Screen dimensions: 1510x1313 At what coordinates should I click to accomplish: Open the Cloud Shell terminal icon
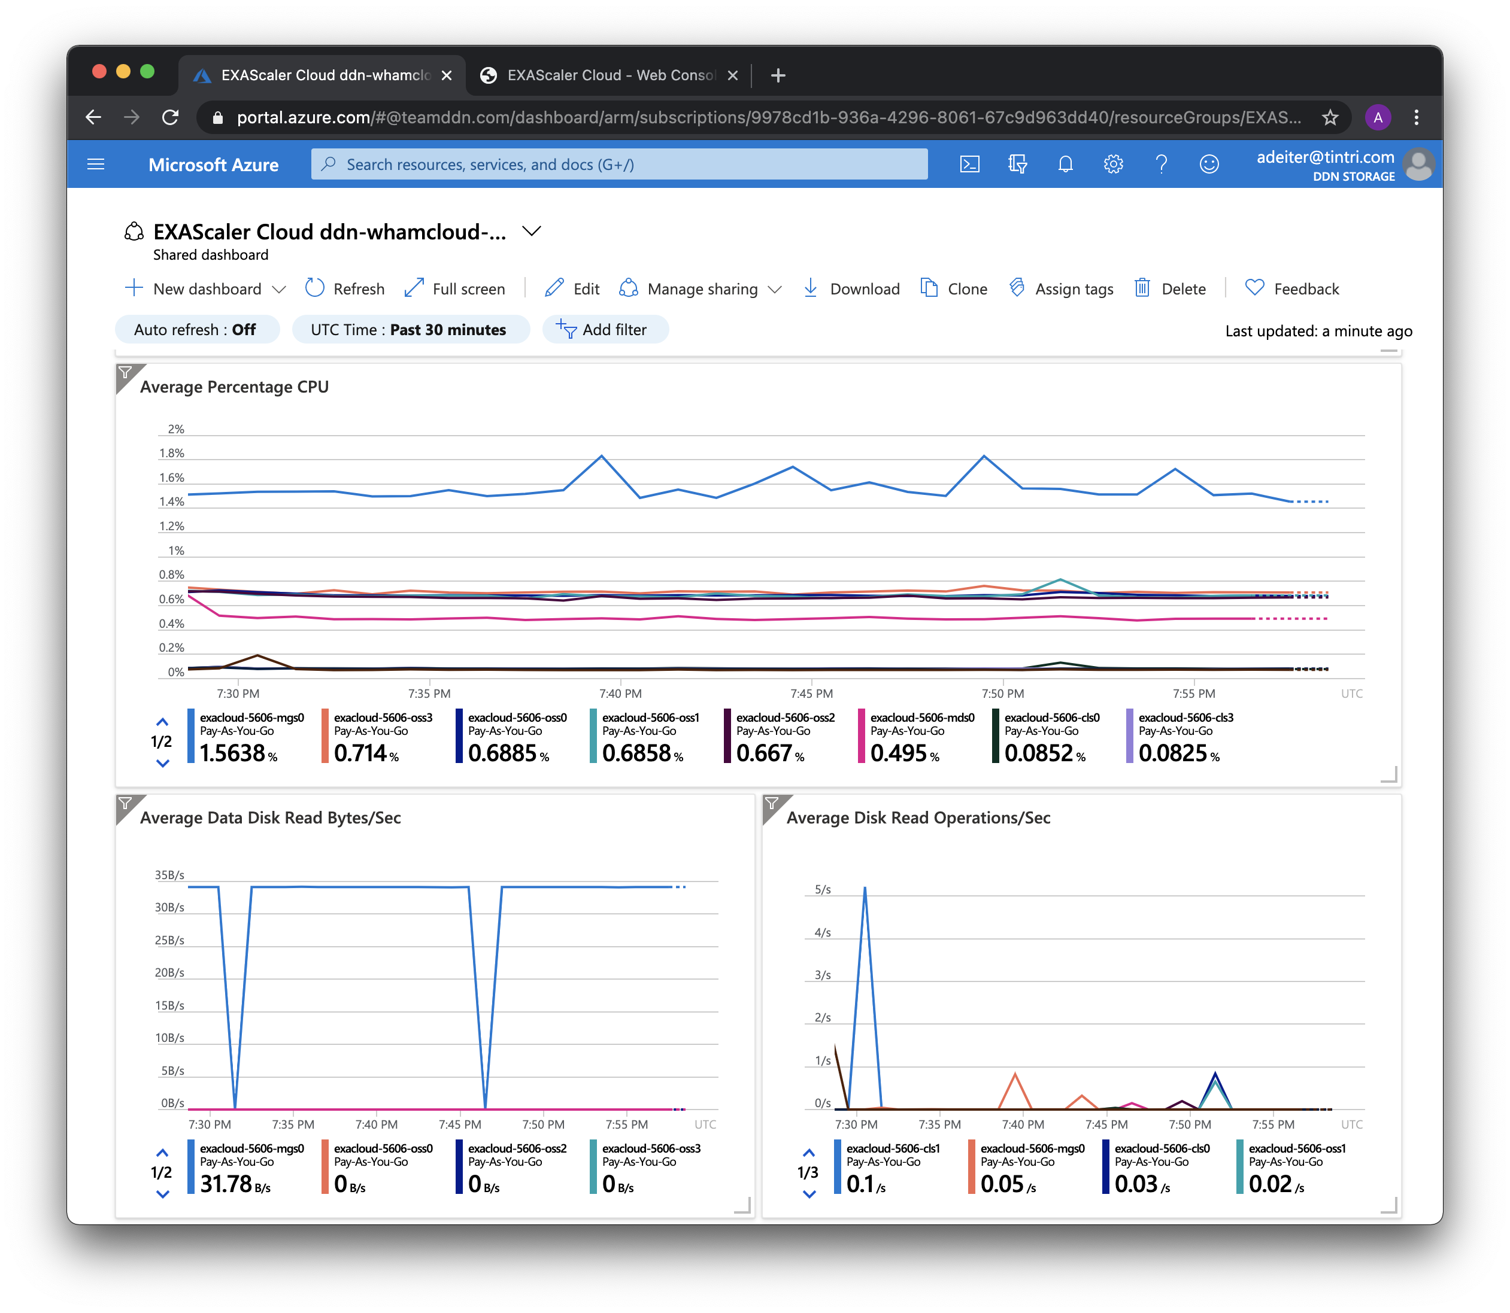tap(970, 164)
